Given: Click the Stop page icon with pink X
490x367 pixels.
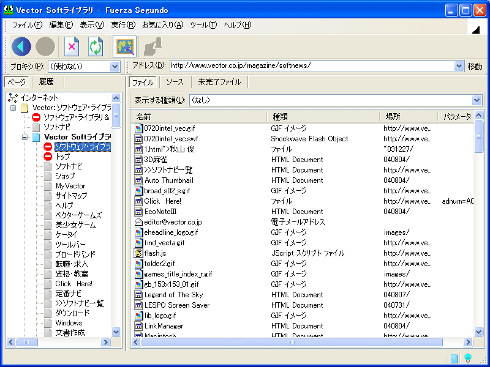Looking at the screenshot, I should (x=72, y=46).
